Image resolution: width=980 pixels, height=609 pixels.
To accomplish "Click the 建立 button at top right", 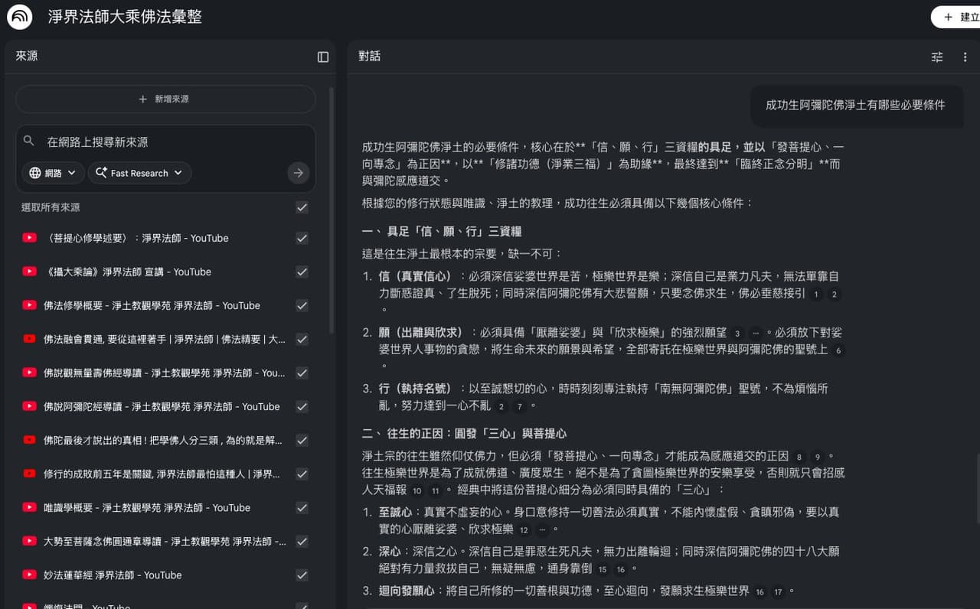I will click(958, 17).
